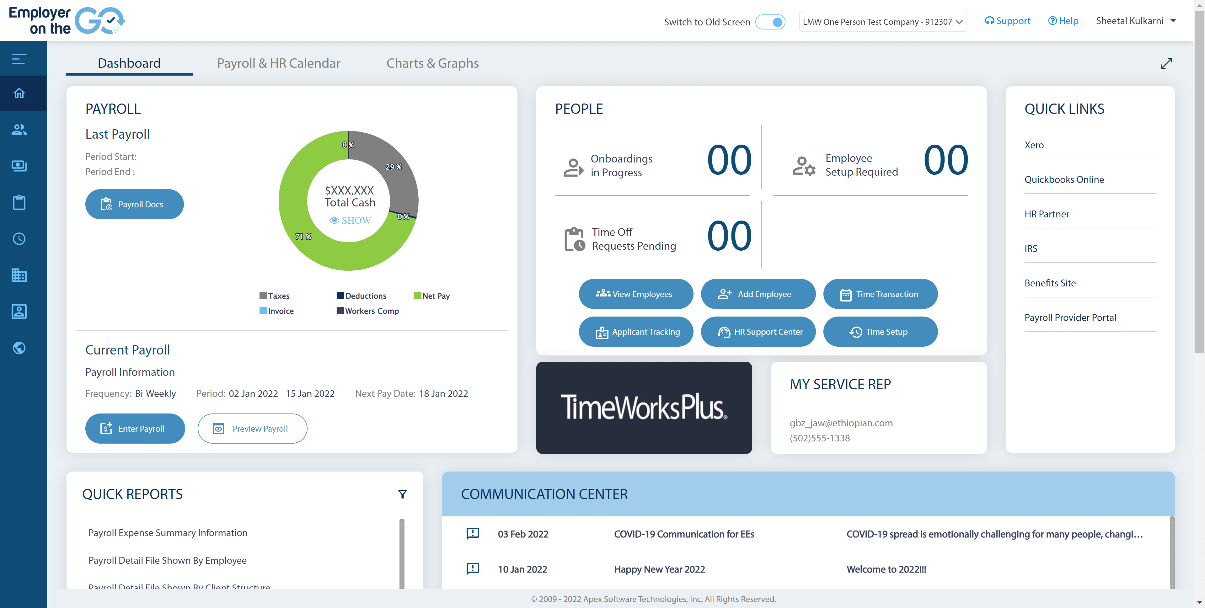The width and height of the screenshot is (1205, 608).
Task: Switch to the Charts & Graphs tab
Action: 432,63
